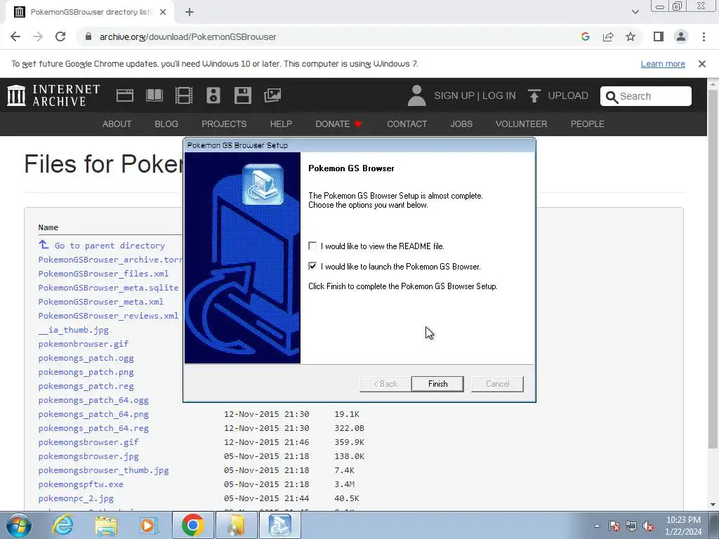Open the PEOPLE menu item
The height and width of the screenshot is (539, 719).
click(x=587, y=124)
